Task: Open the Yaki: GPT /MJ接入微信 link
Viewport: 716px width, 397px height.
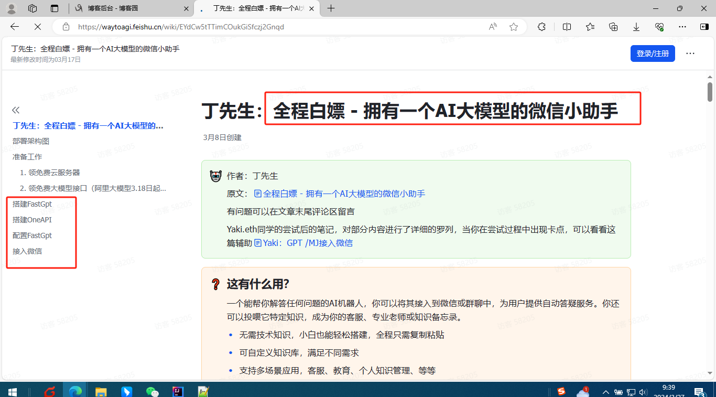Action: [303, 243]
